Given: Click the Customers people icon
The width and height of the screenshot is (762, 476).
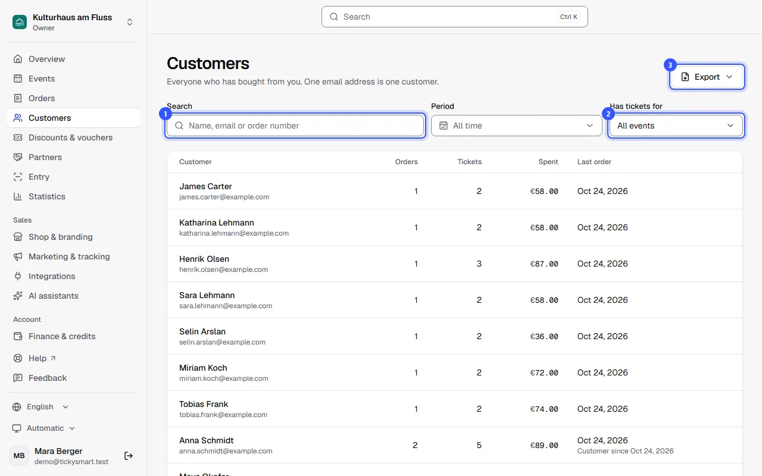Looking at the screenshot, I should tap(18, 118).
